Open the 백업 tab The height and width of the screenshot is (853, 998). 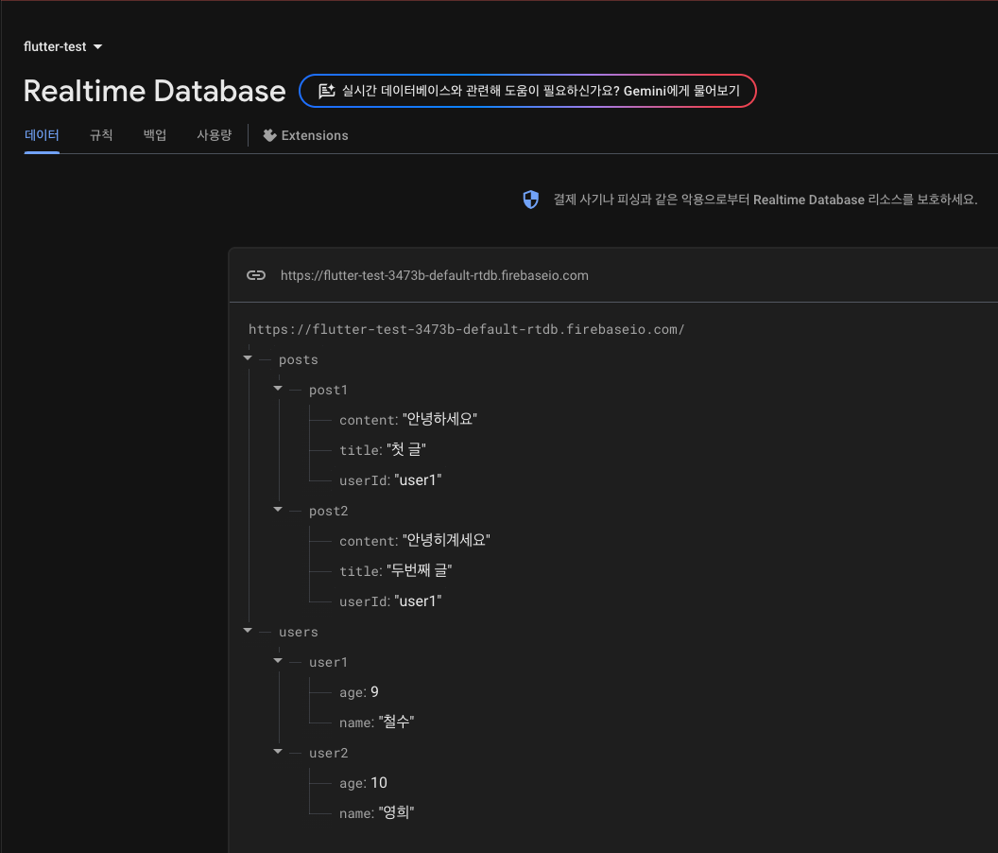[155, 135]
